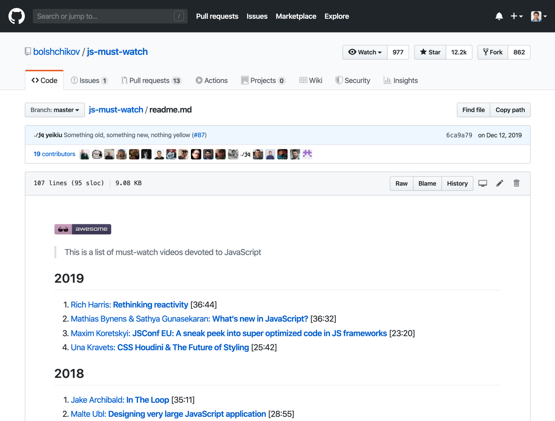Open the yeikiu commit author link

pyautogui.click(x=54, y=135)
